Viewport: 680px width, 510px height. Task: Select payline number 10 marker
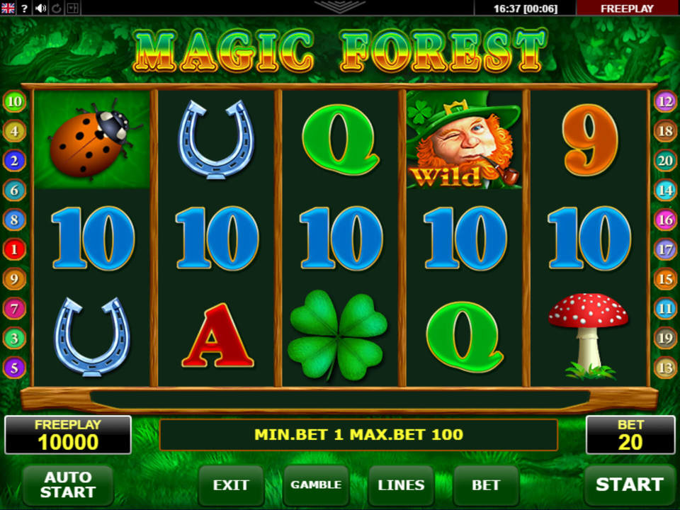(x=14, y=101)
